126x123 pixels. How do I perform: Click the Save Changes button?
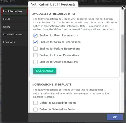point(45,71)
